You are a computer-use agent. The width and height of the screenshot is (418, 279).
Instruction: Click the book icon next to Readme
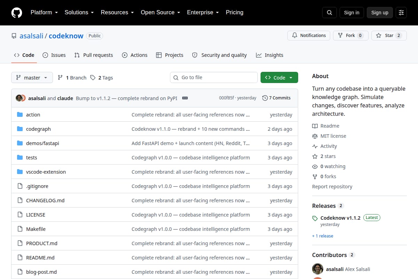(315, 126)
